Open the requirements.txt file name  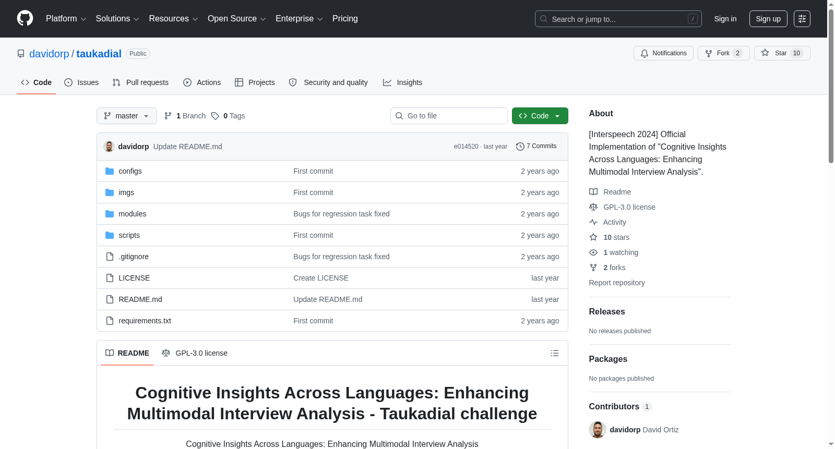pyautogui.click(x=145, y=321)
